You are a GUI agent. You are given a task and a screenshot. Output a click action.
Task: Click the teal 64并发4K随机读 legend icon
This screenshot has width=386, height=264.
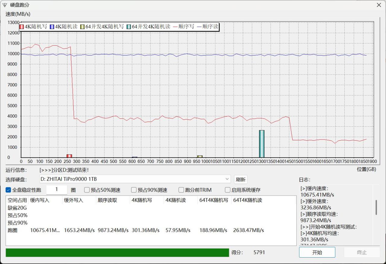tap(129, 27)
